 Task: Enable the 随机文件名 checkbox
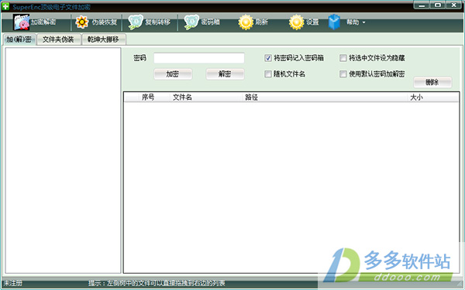[268, 73]
